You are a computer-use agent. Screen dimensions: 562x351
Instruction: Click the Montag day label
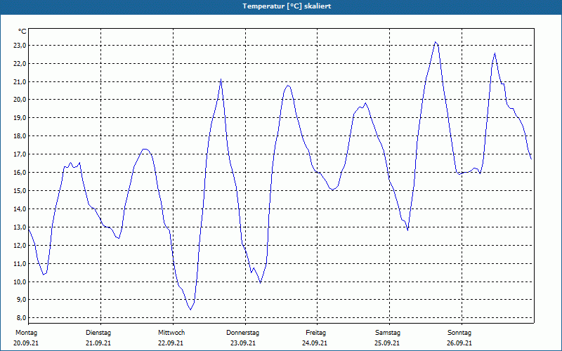(x=26, y=333)
